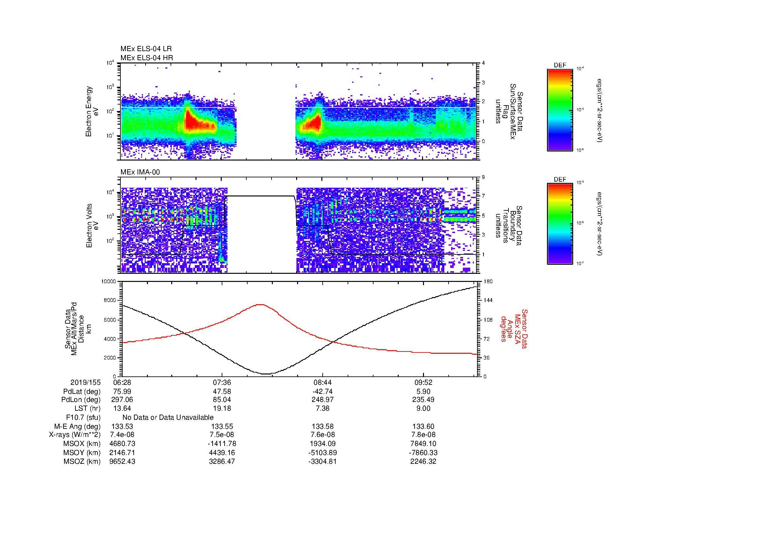Click X-rays value 7.8e-08
This screenshot has height=535, width=757.
tap(423, 435)
